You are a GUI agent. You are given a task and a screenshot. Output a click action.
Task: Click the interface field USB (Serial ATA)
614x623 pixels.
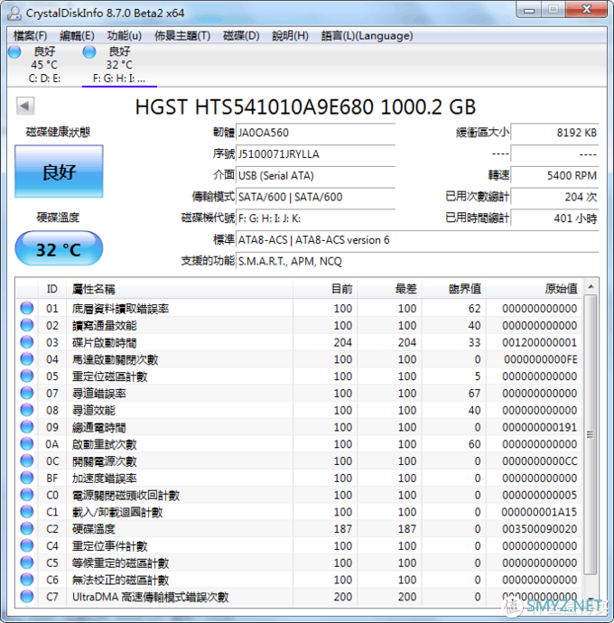pyautogui.click(x=315, y=176)
